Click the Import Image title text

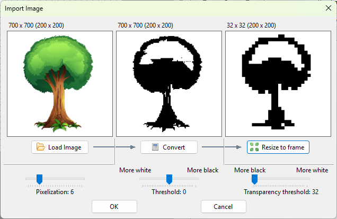pos(24,8)
